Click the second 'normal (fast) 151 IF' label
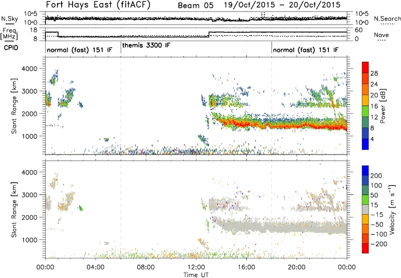Image resolution: width=401 pixels, height=278 pixels. (x=306, y=50)
